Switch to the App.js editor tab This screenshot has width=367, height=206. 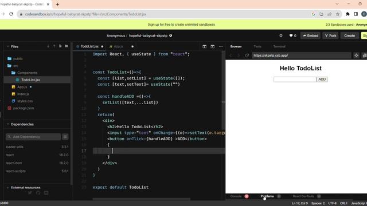click(x=118, y=46)
